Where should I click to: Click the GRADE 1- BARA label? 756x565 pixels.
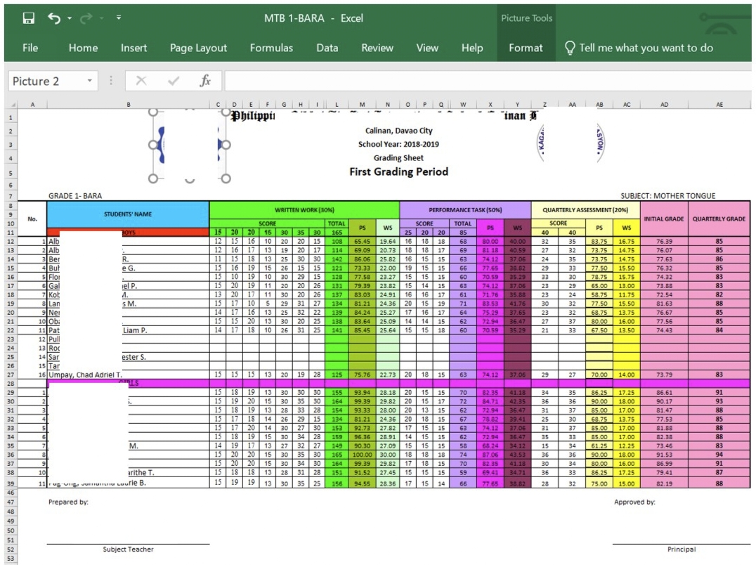(75, 196)
